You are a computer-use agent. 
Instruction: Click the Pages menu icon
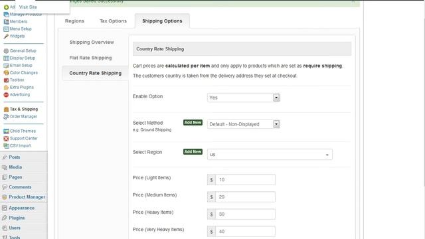[5, 177]
